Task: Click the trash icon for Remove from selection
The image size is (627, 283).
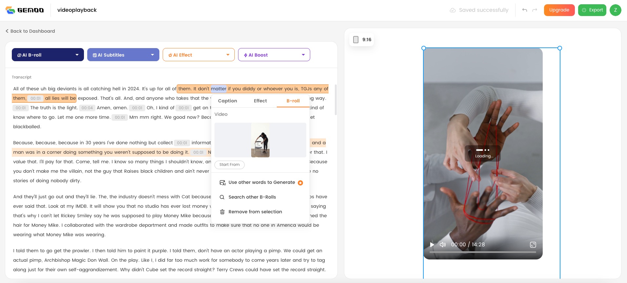Action: click(x=222, y=212)
